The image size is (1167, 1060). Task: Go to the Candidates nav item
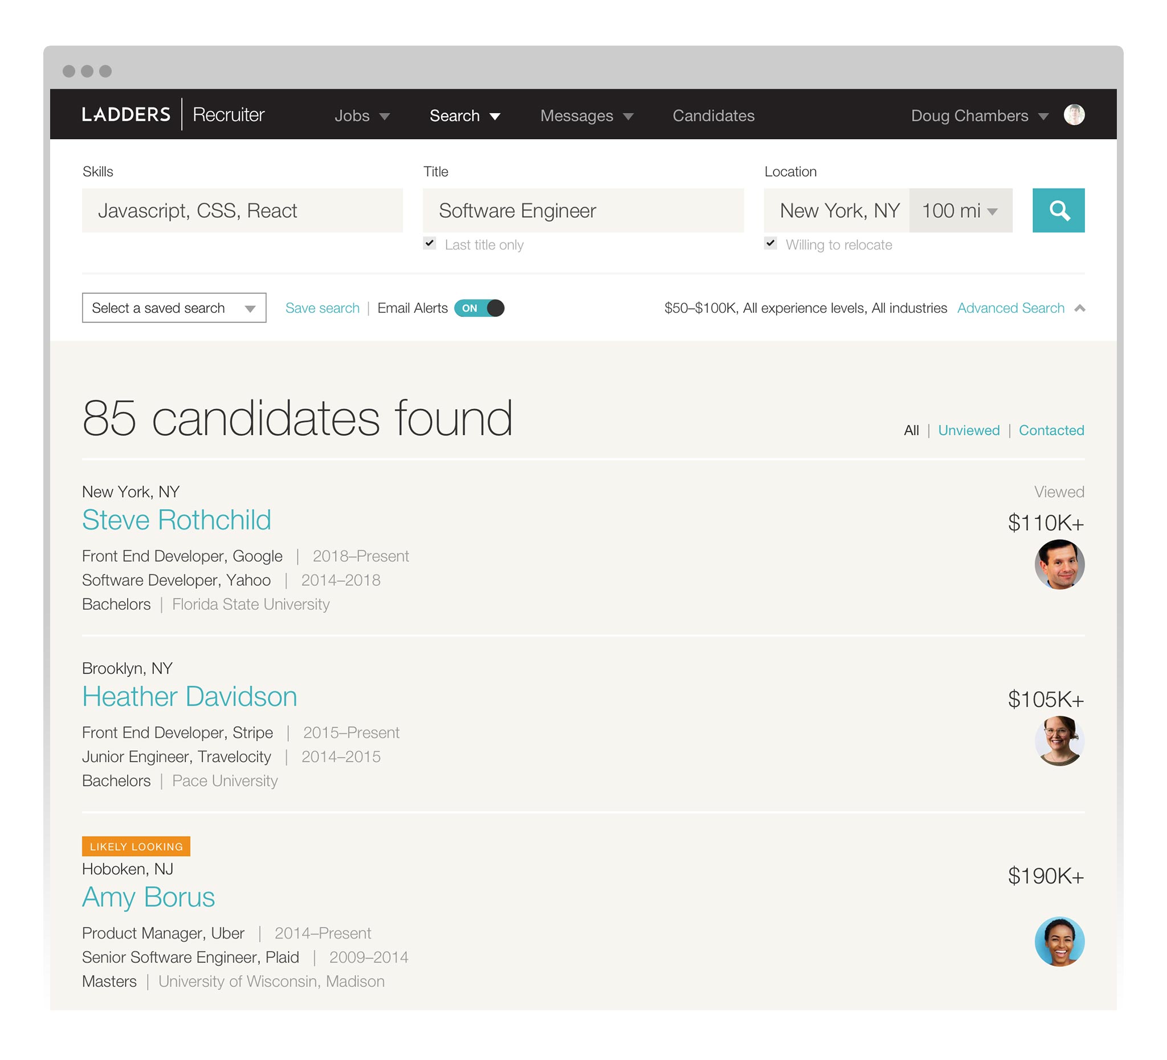tap(713, 116)
